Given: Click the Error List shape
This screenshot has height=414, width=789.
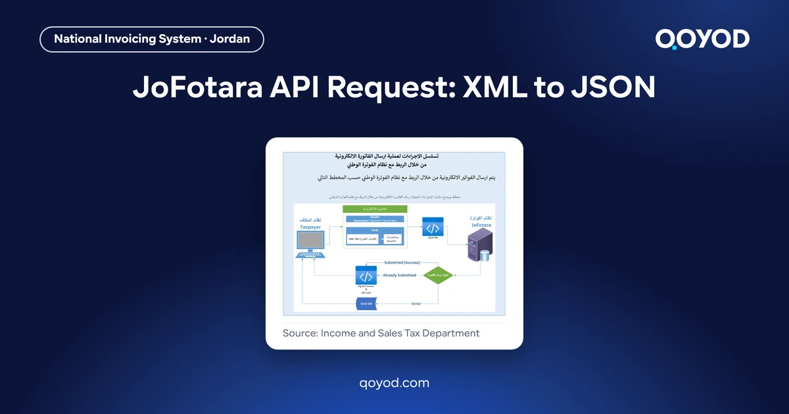Looking at the screenshot, I should pyautogui.click(x=366, y=304).
